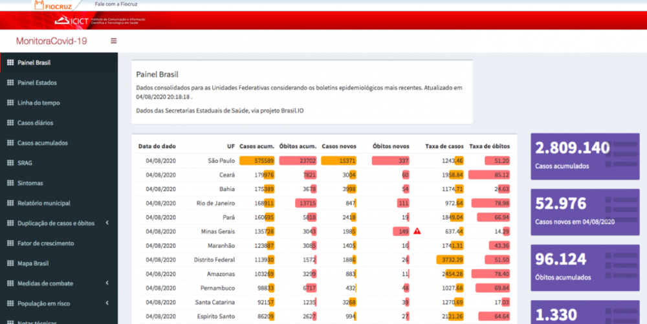This screenshot has width=647, height=324.
Task: Open Casos acumulados in the sidebar
Action: [42, 143]
